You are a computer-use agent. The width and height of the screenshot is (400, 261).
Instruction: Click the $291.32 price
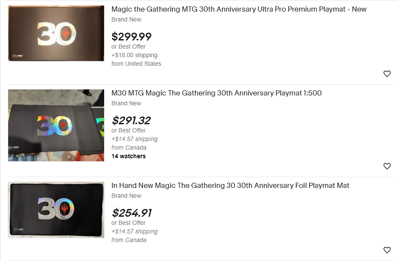click(131, 120)
